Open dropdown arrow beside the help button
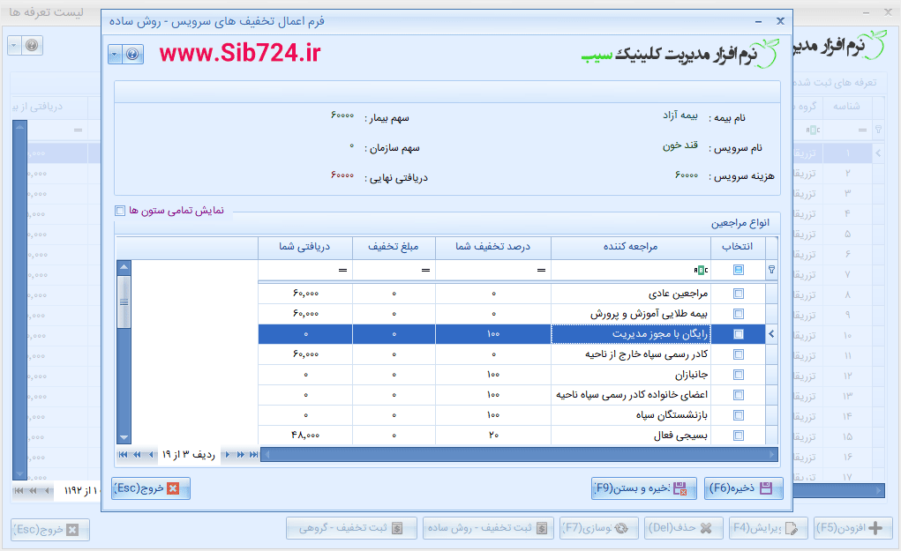Screen dimensions: 901x551 (113, 54)
